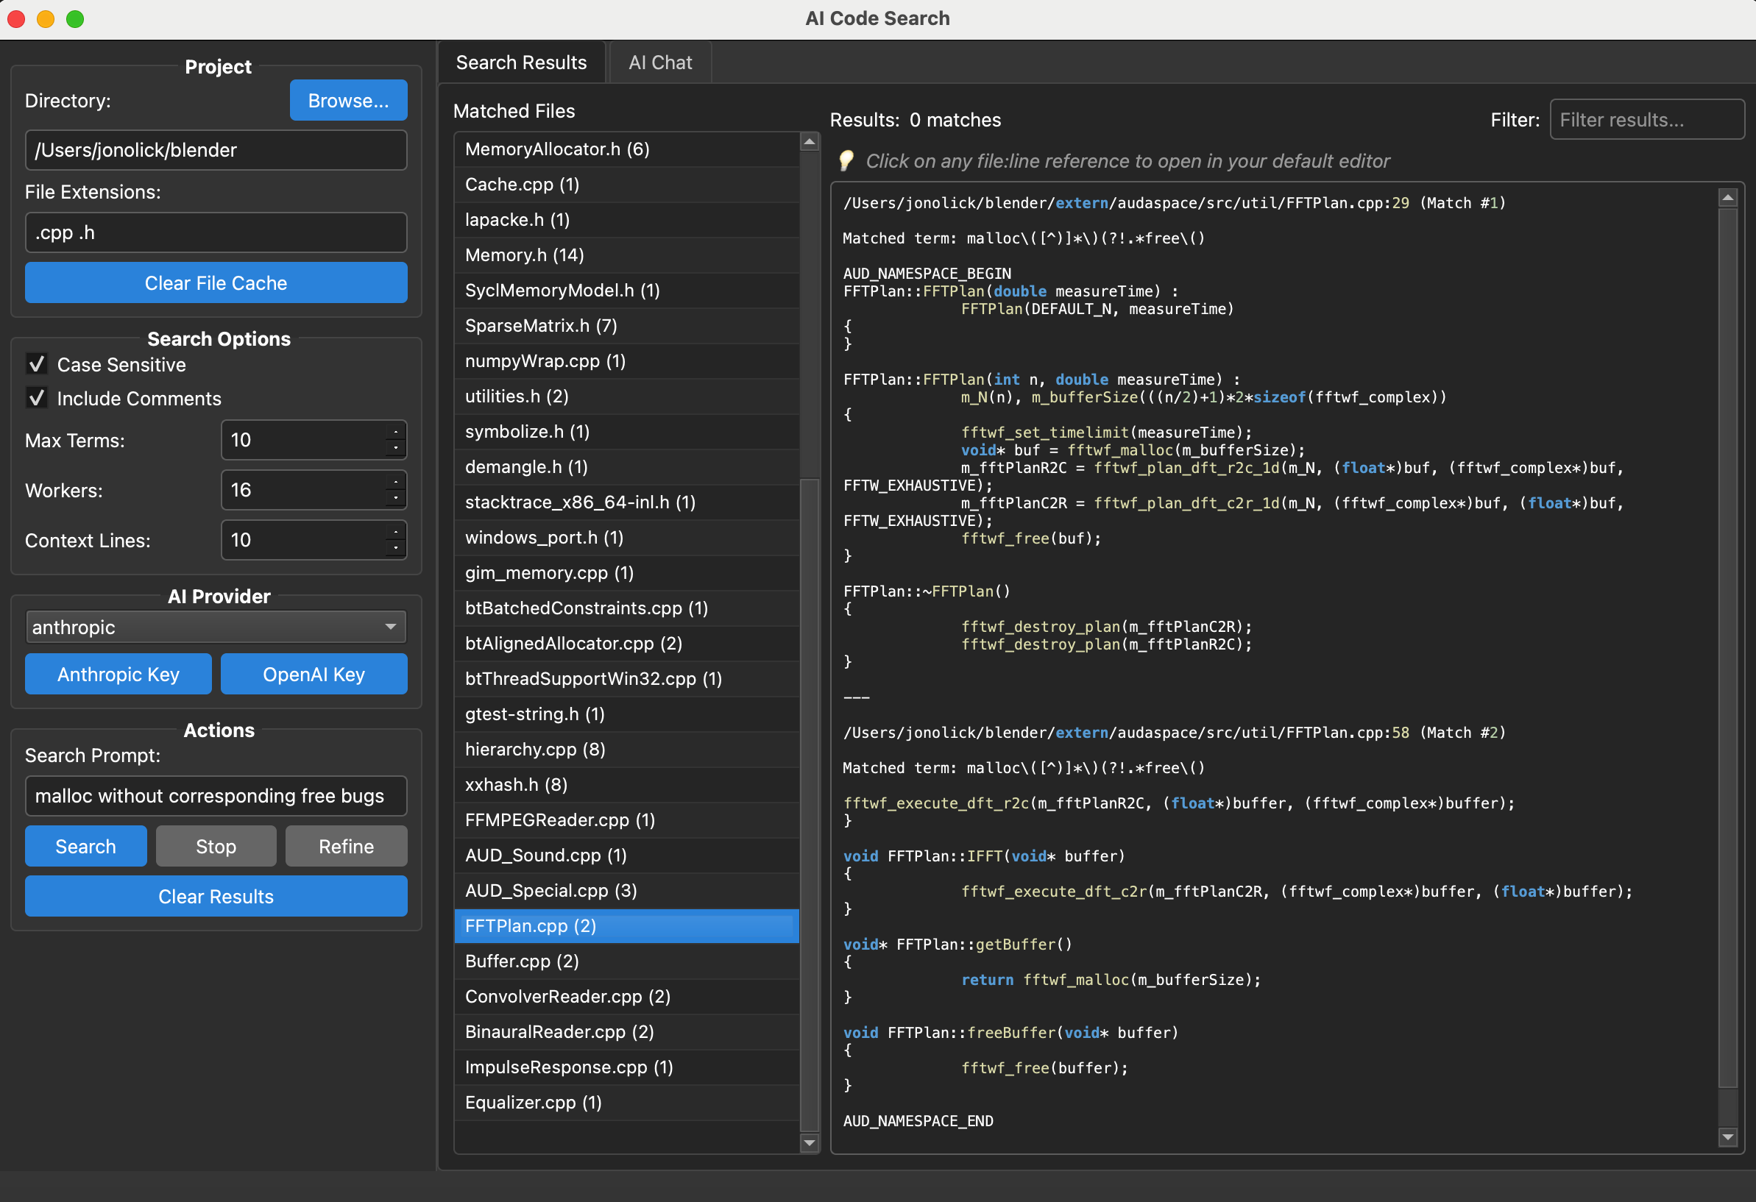1756x1202 pixels.
Task: Open Browse directory dialog
Action: (348, 101)
